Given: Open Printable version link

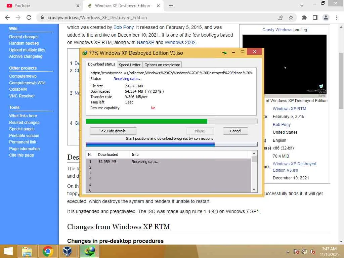Looking at the screenshot, I should point(24,136).
